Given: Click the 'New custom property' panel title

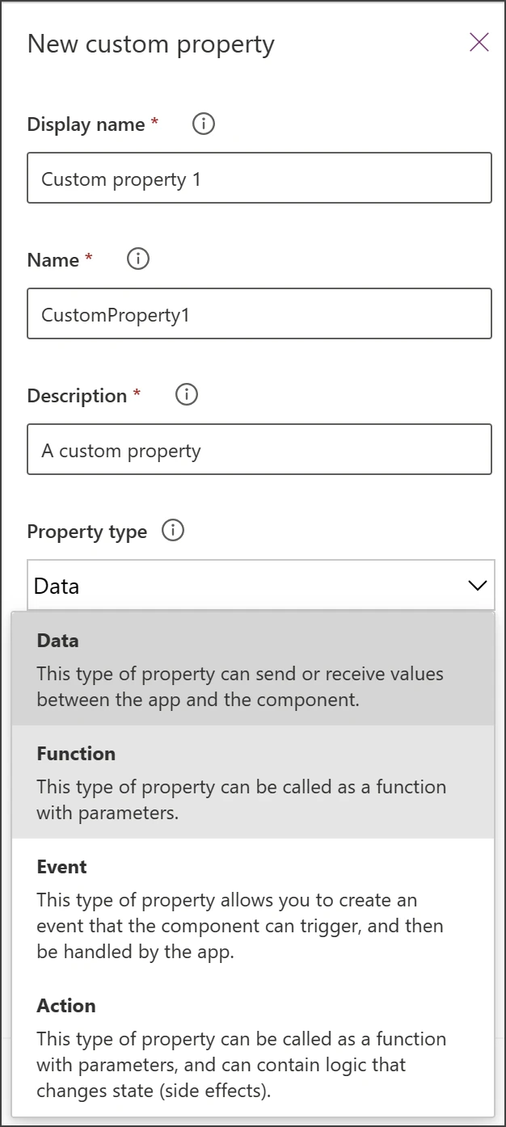Looking at the screenshot, I should 151,44.
